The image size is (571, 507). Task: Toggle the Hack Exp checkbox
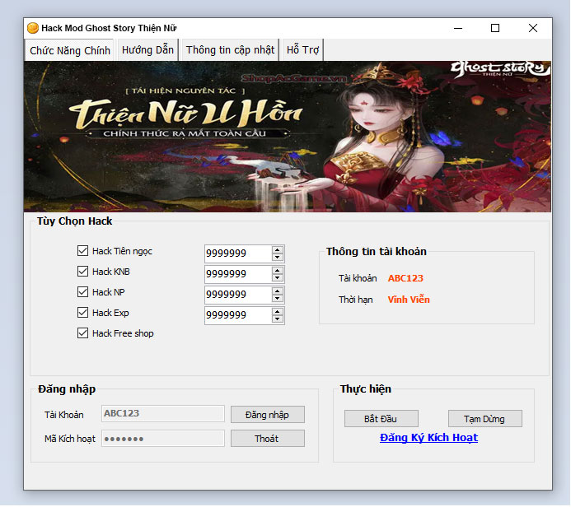tap(82, 313)
